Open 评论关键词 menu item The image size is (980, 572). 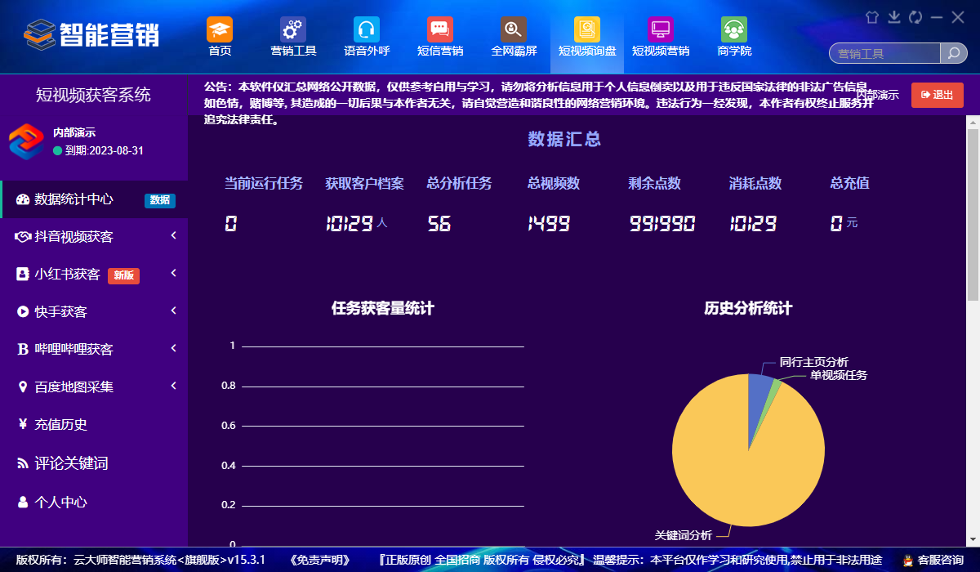point(94,463)
